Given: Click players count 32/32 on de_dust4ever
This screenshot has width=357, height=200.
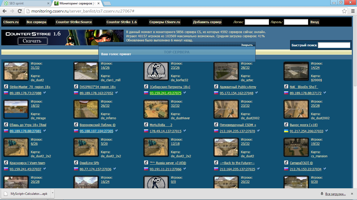Looking at the screenshot, I should point(175,106).
